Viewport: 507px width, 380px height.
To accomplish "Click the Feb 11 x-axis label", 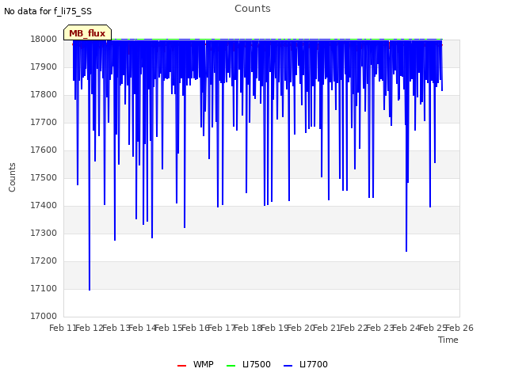I will pyautogui.click(x=63, y=328).
